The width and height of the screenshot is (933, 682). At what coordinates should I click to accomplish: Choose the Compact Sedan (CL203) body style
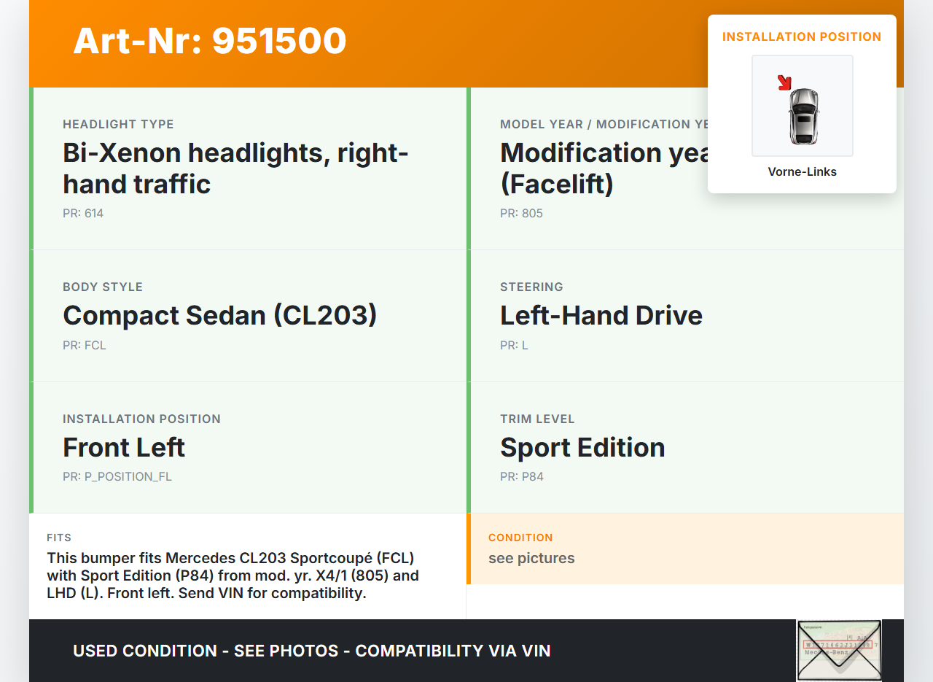[x=220, y=315]
